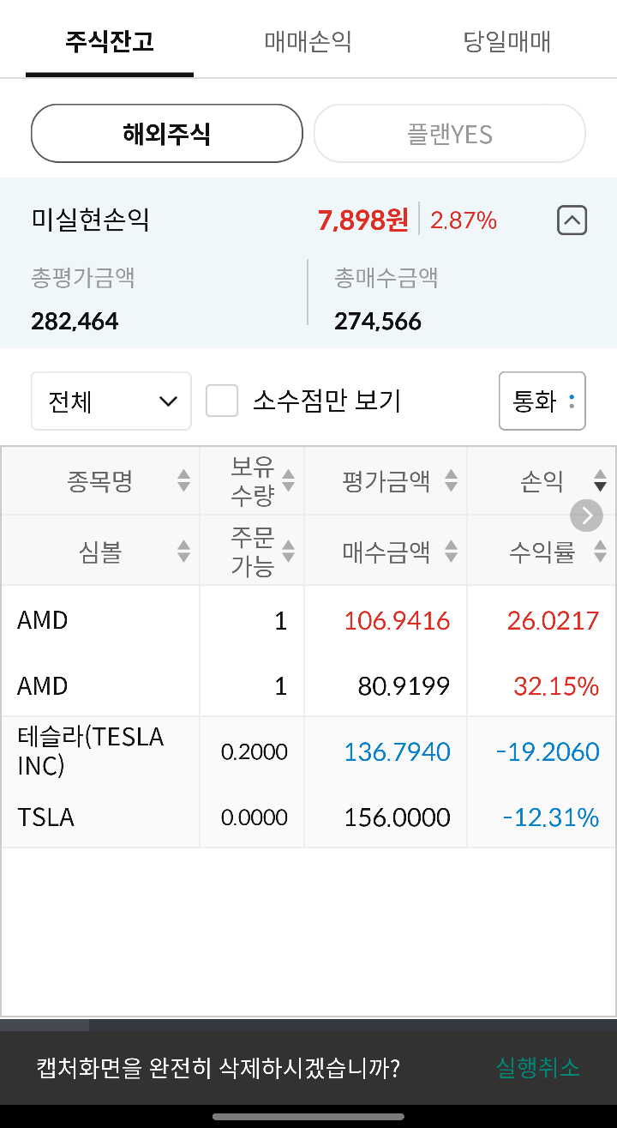The height and width of the screenshot is (1128, 617).
Task: Select the 플랜YES pill button
Action: coord(450,134)
